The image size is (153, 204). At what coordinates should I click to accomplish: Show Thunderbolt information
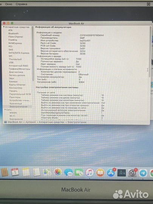(15, 59)
